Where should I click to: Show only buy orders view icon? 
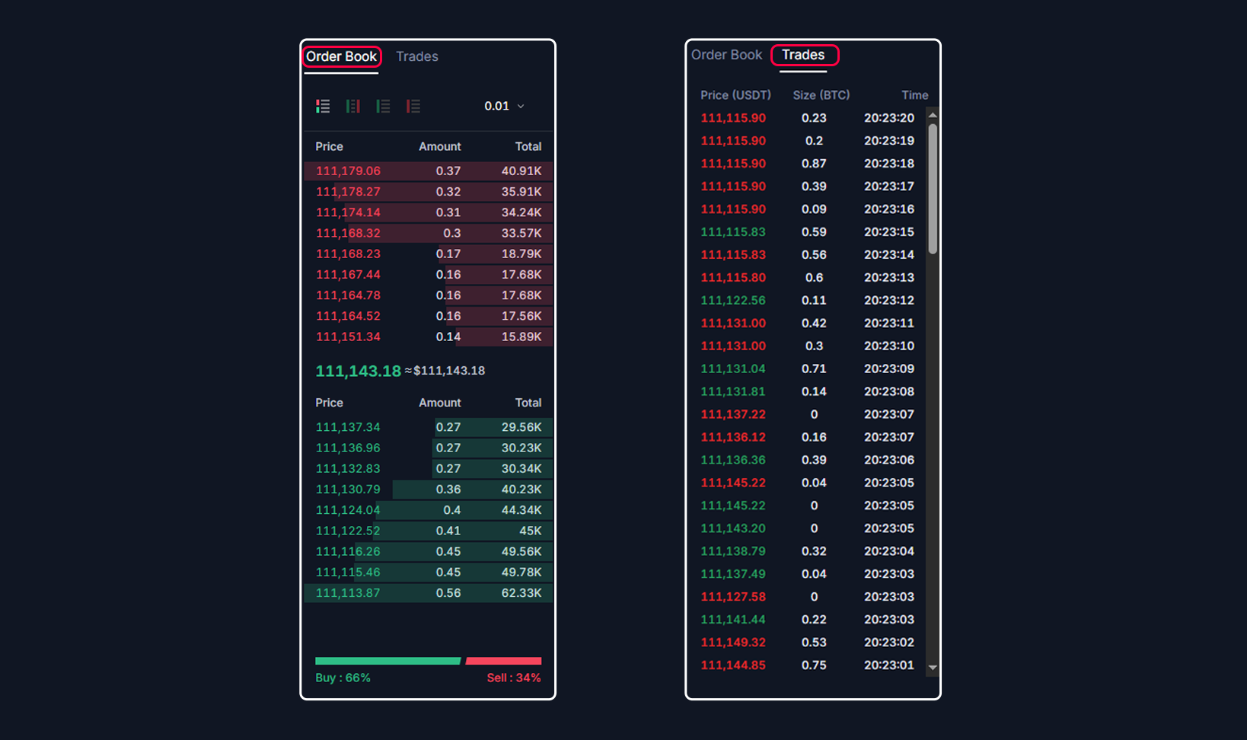(383, 106)
